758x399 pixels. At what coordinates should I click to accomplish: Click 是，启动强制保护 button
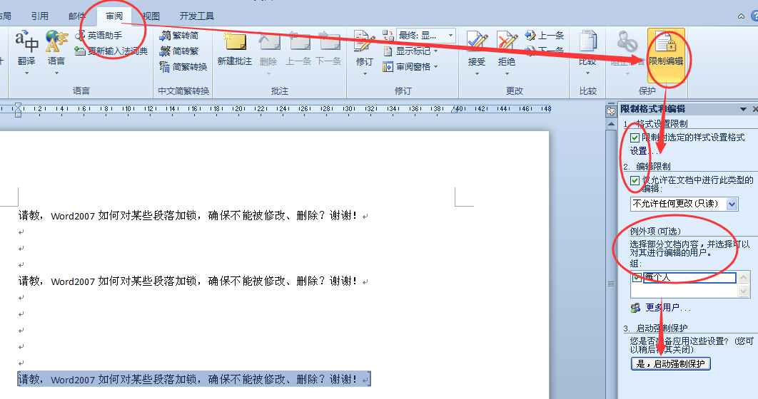[x=670, y=364]
